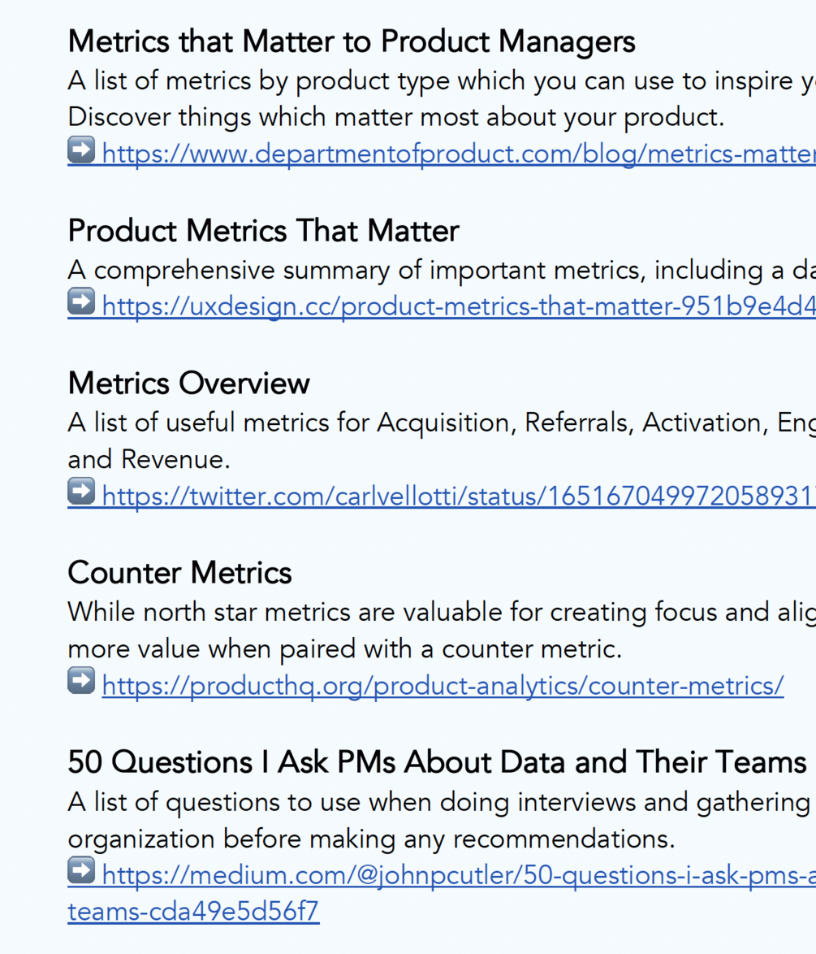The image size is (816, 954).
Task: Click the "Metrics Overview" heading
Action: coord(188,383)
